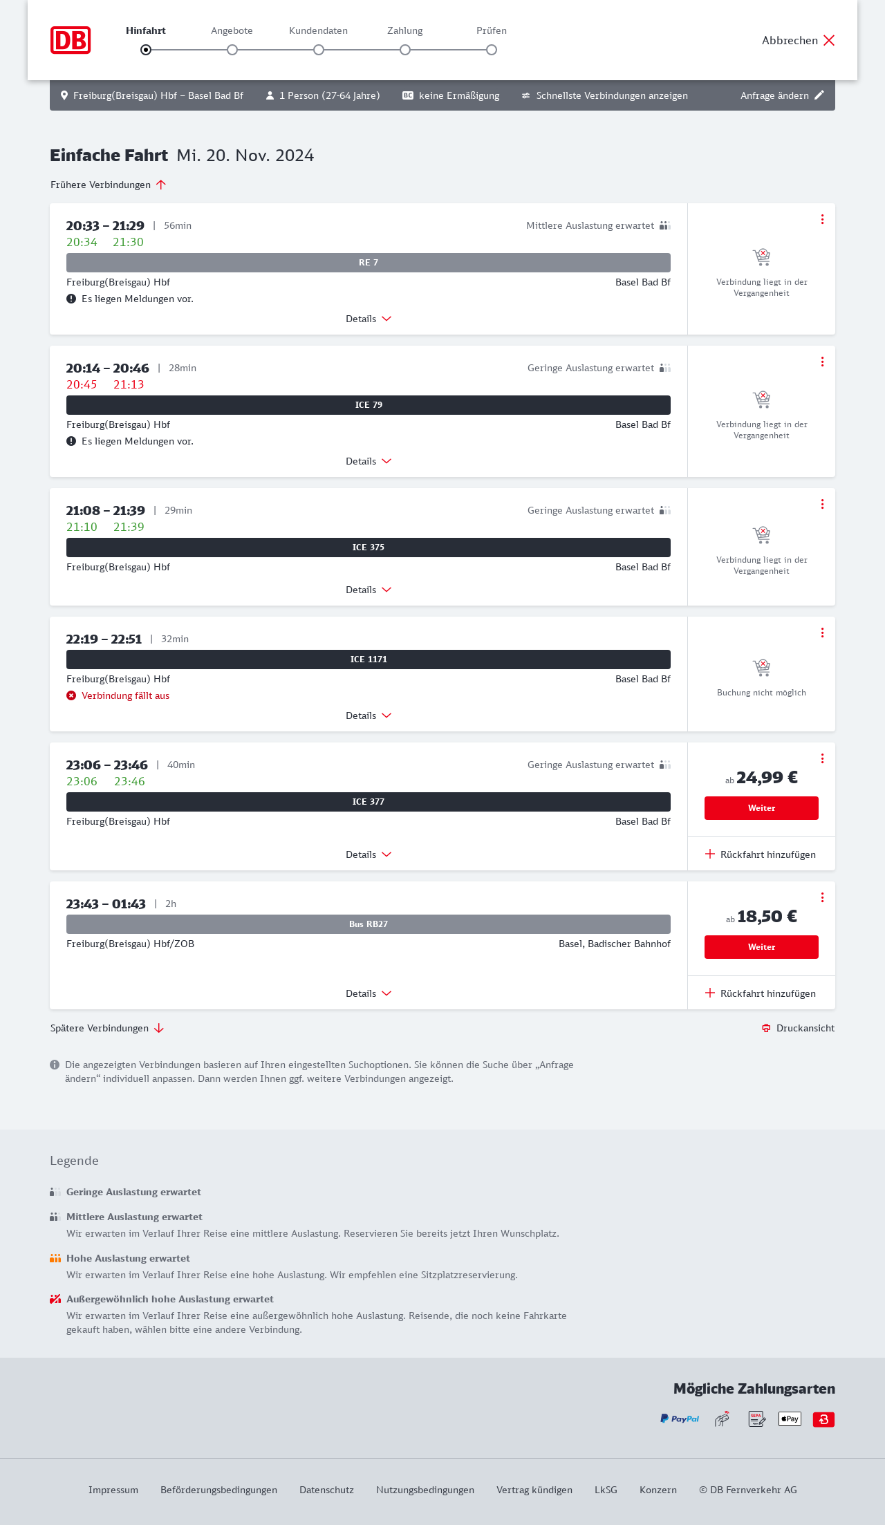Click the Druckansicht printer icon
Image resolution: width=885 pixels, height=1525 pixels.
click(766, 1028)
